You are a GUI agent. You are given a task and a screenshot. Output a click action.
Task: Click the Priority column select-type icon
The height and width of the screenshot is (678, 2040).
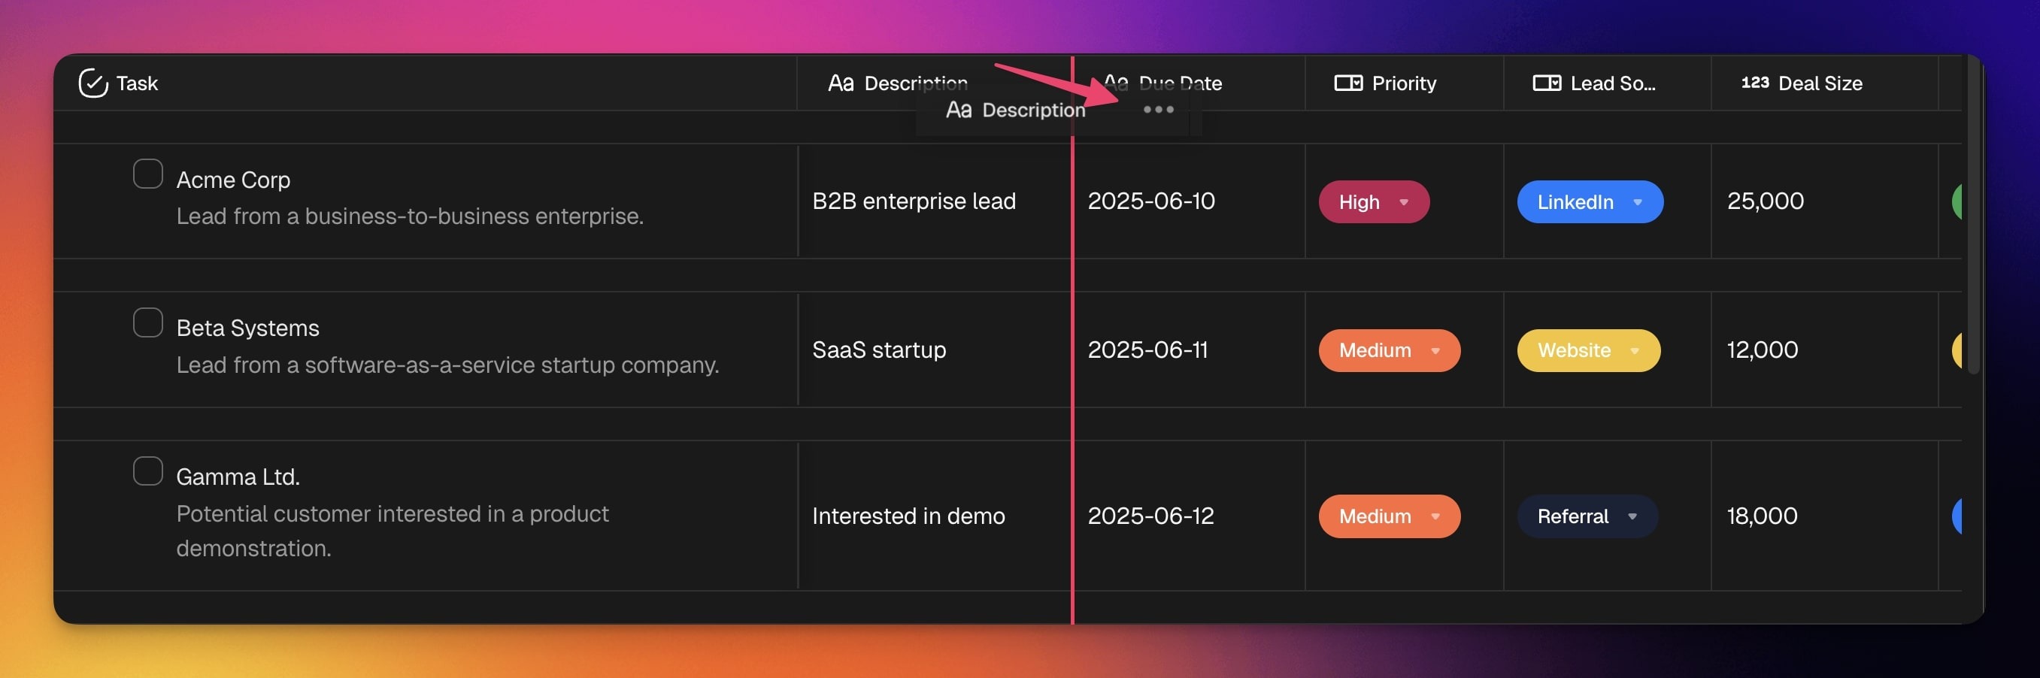pyautogui.click(x=1348, y=83)
